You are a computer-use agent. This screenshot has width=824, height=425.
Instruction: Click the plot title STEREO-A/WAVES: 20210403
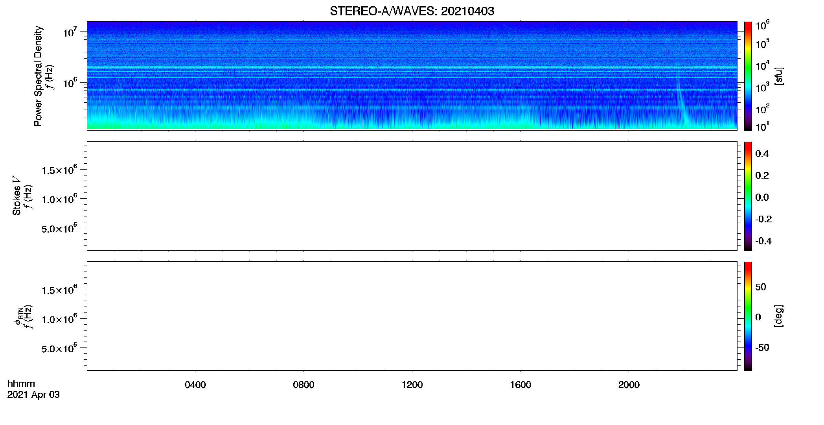point(412,11)
